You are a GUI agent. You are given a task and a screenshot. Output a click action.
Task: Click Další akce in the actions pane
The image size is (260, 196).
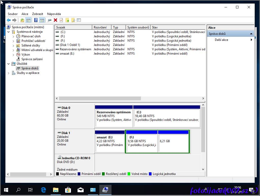[x=221, y=40]
